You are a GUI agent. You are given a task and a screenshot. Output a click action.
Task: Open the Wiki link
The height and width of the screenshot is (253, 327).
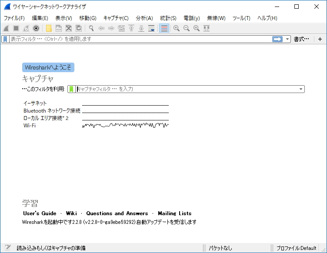pyautogui.click(x=71, y=213)
